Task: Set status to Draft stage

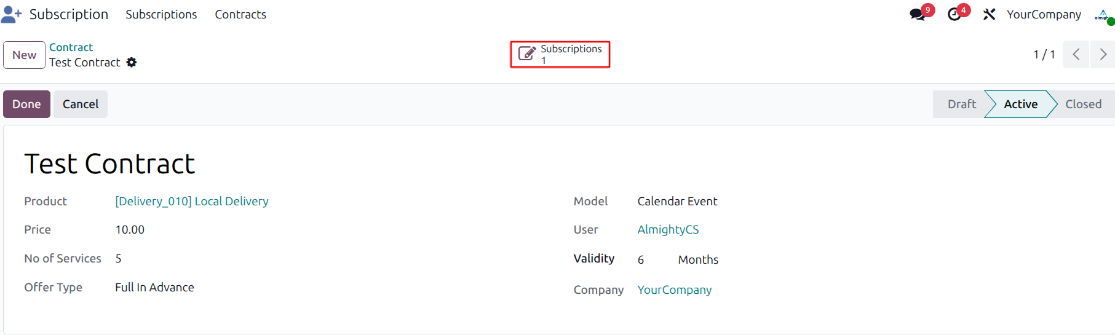Action: coord(961,104)
